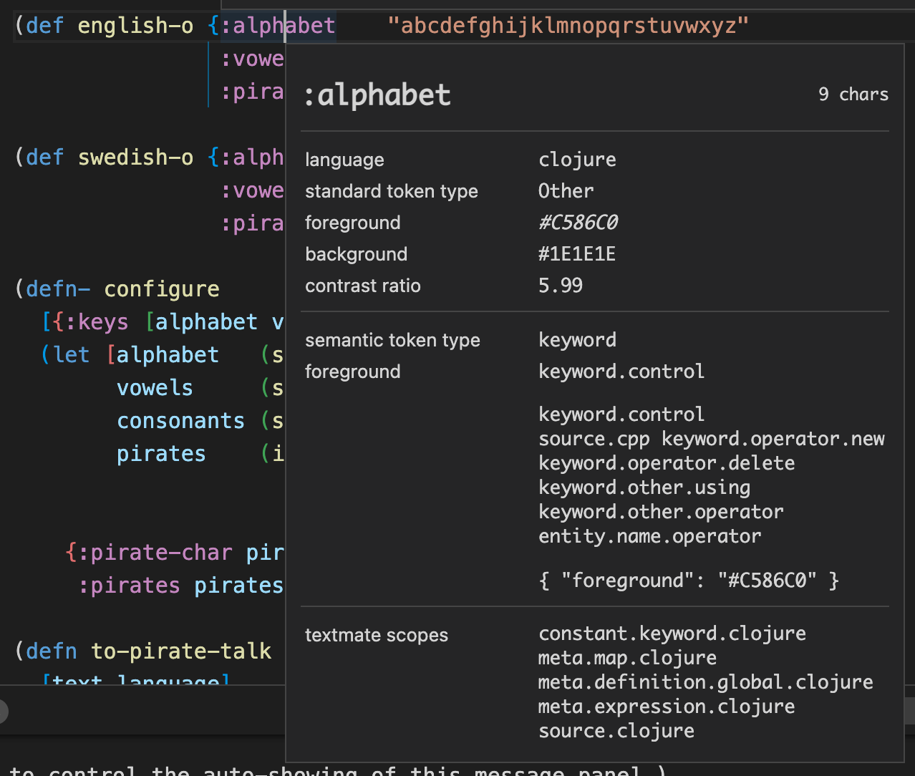Click the entity.name.operator scope line
915x776 pixels.
click(649, 536)
